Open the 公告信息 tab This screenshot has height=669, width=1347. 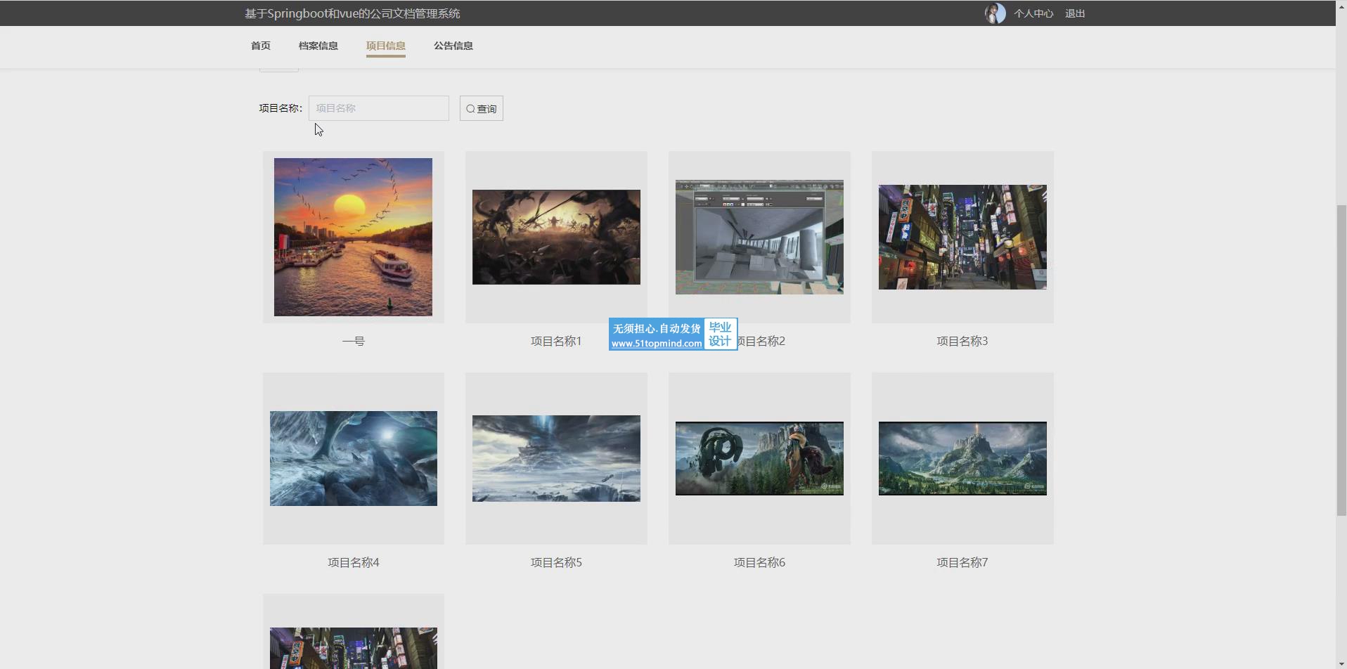click(x=453, y=46)
